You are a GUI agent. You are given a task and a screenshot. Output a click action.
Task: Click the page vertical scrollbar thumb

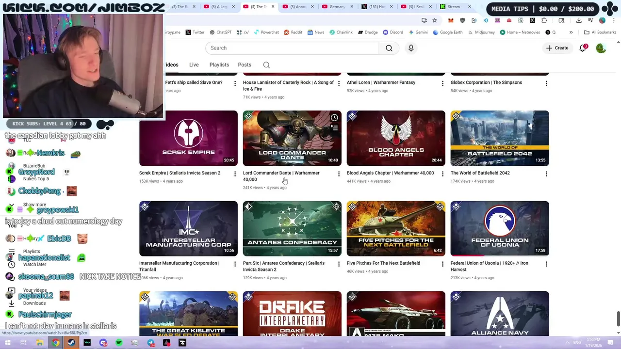tap(618, 319)
